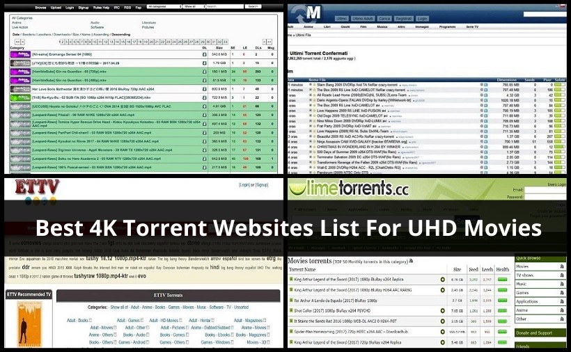Flag icon at top right of M site
The width and height of the screenshot is (571, 352).
(563, 6)
